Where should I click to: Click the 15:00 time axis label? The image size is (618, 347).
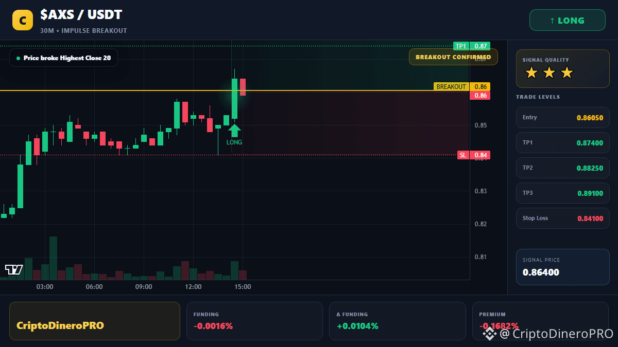(243, 287)
